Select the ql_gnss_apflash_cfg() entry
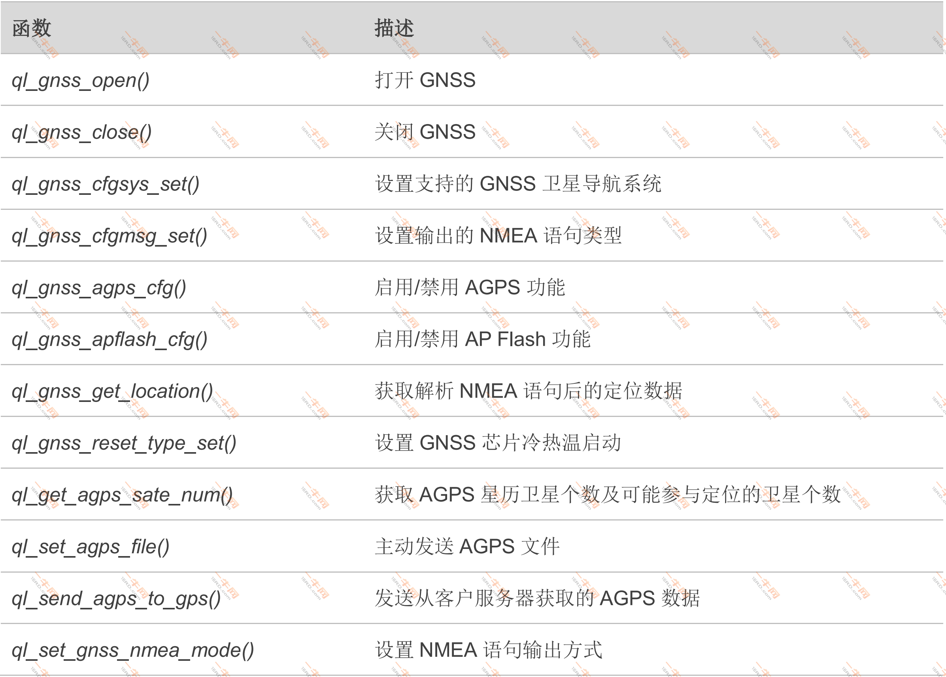The height and width of the screenshot is (677, 946). coord(109,340)
